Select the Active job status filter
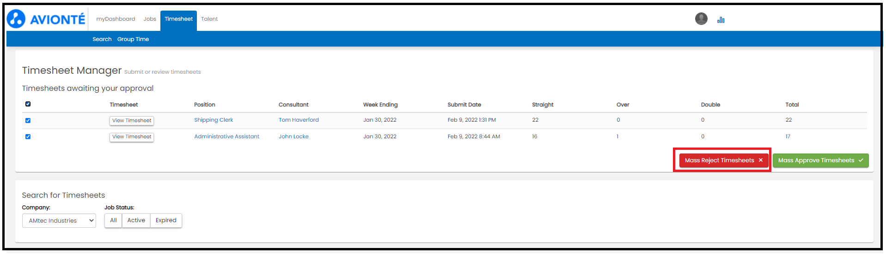Viewport: 886px width, 254px height. click(x=136, y=220)
